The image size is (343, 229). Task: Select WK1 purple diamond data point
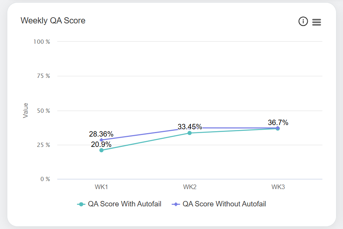(x=101, y=140)
